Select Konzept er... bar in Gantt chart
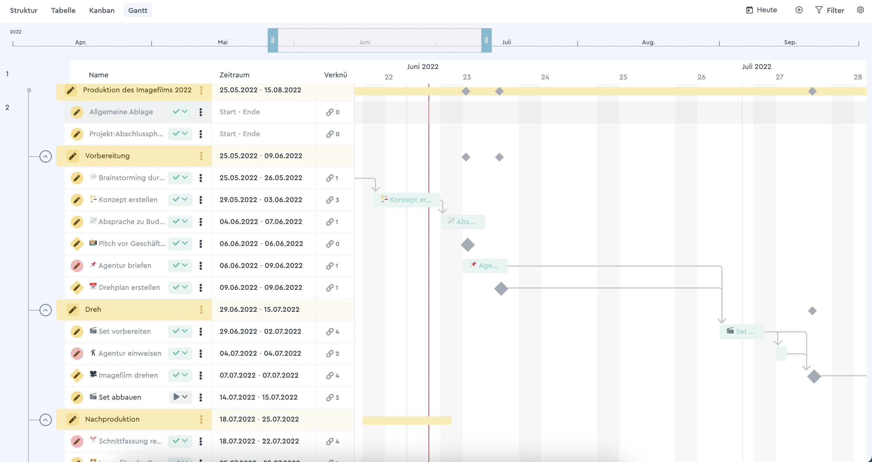Screen dimensions: 872x462 (x=407, y=200)
